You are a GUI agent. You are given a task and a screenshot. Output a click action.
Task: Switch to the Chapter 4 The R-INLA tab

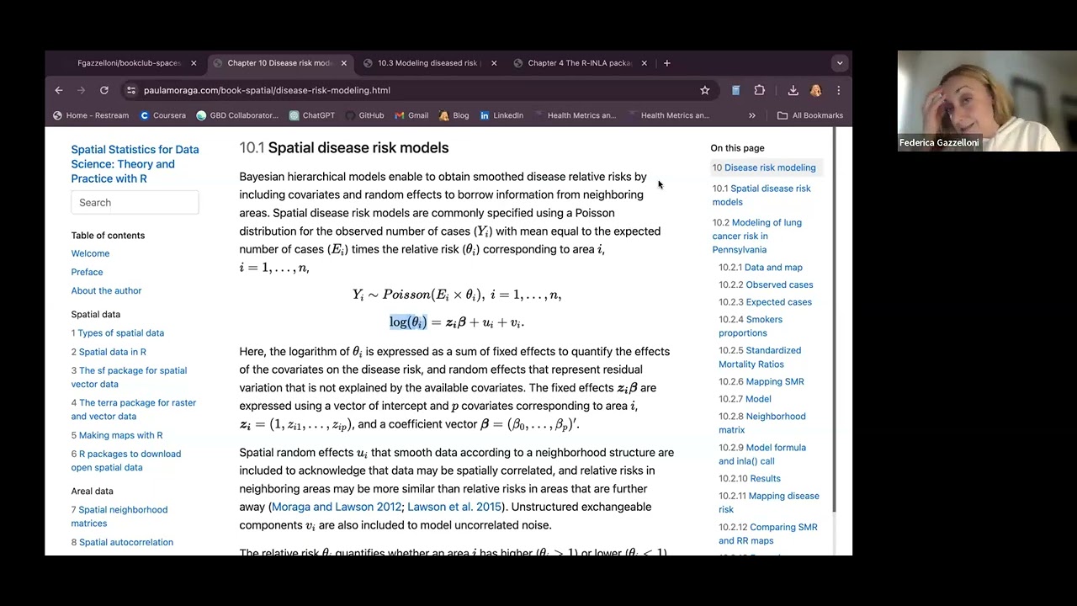pos(579,63)
